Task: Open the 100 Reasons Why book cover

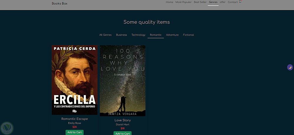Action: point(123,81)
